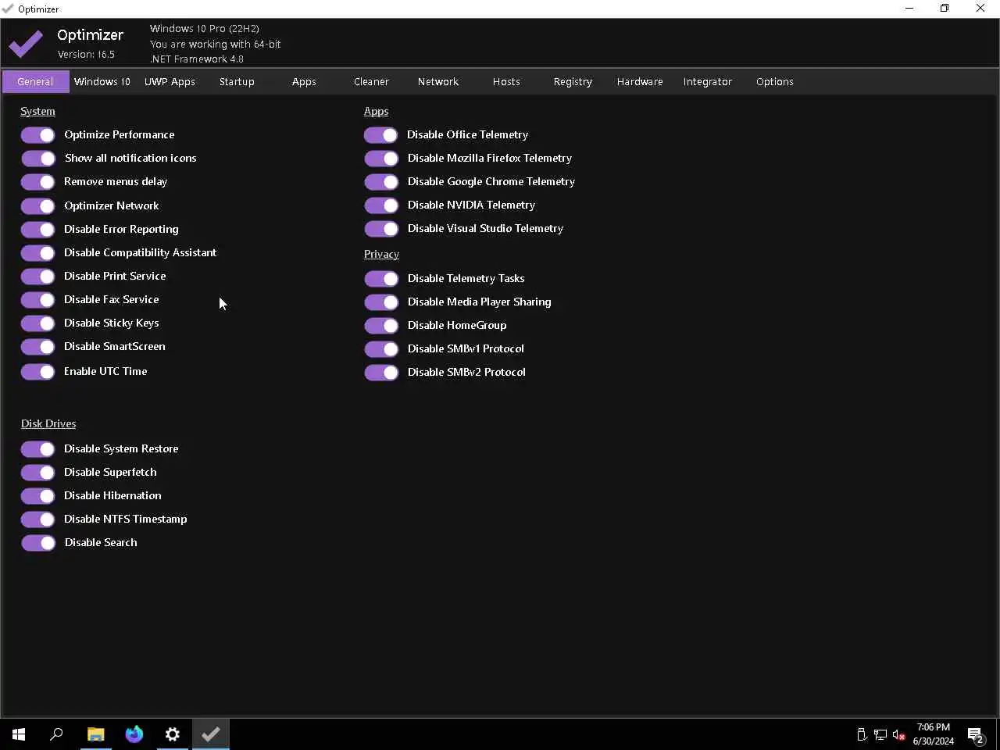Launch Firefox from taskbar

pyautogui.click(x=134, y=734)
